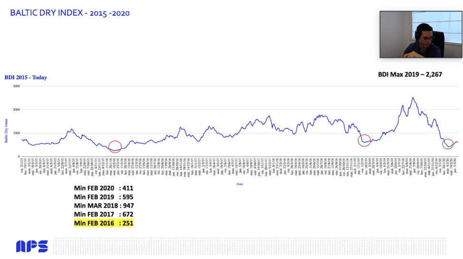
Task: Click the 3000 y-axis tick label
Action: [16, 86]
